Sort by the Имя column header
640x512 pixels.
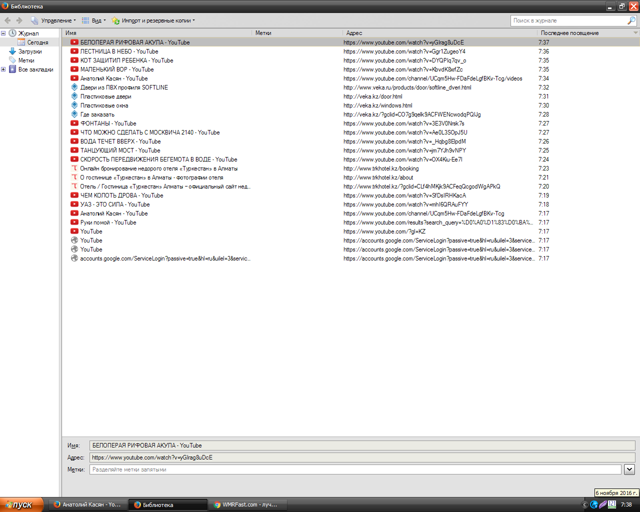(x=157, y=33)
